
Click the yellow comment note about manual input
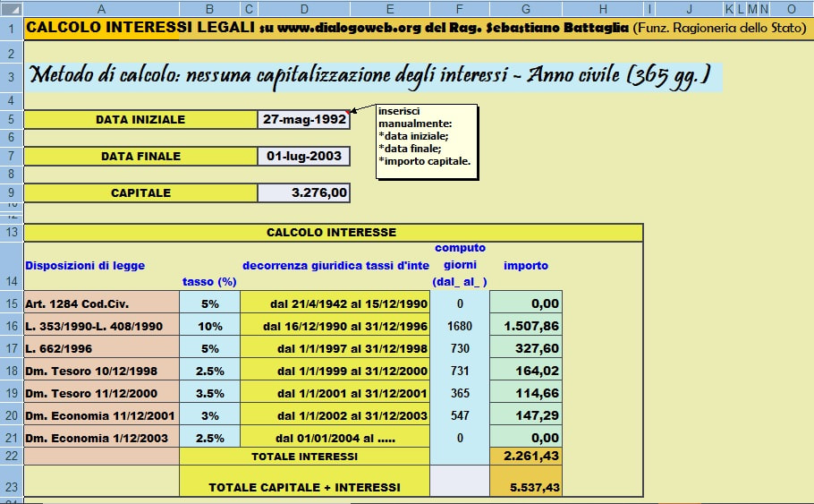(426, 141)
